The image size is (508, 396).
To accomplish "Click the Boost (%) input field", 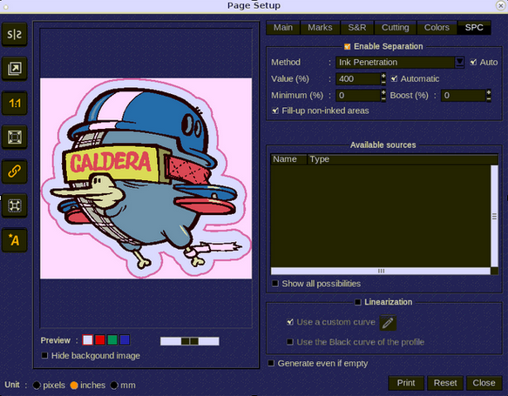I will pos(464,95).
